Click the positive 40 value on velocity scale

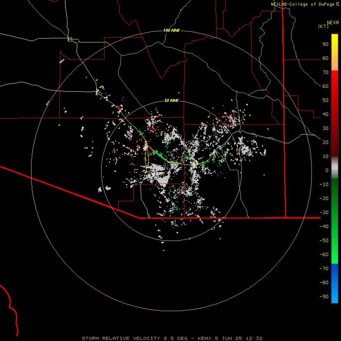tap(325, 114)
